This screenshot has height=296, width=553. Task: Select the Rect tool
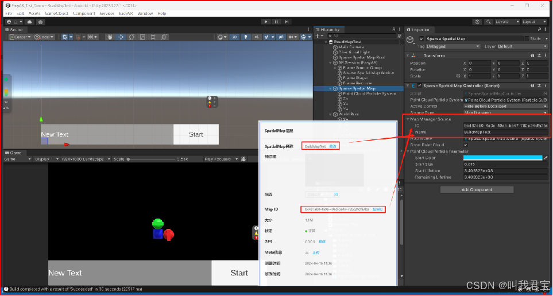(x=153, y=37)
